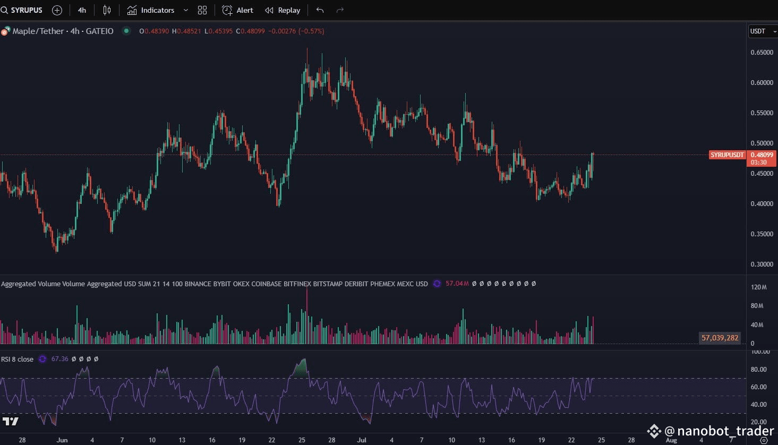Screen dimensions: 778x445
Task: Click the change value −0.00276 (−0.57%)
Action: [296, 31]
